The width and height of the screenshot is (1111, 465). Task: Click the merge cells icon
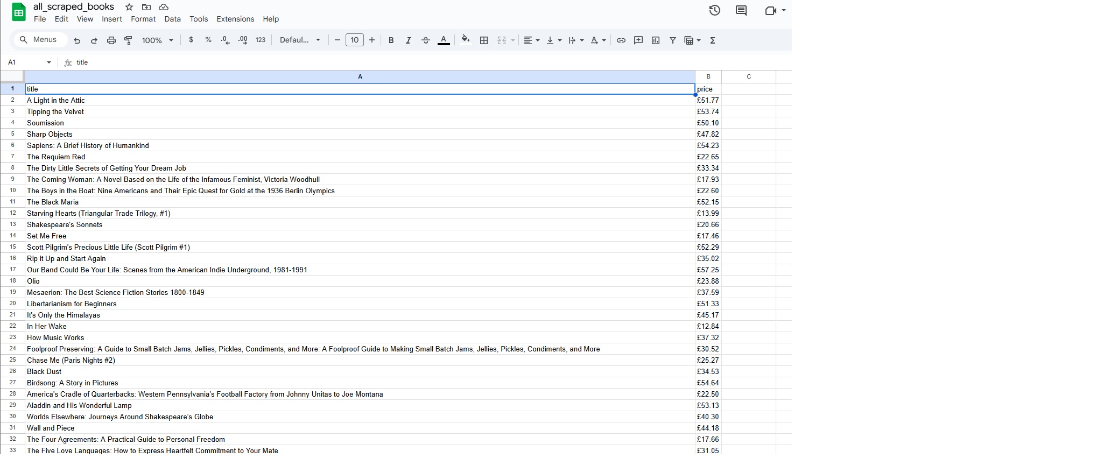click(x=502, y=40)
